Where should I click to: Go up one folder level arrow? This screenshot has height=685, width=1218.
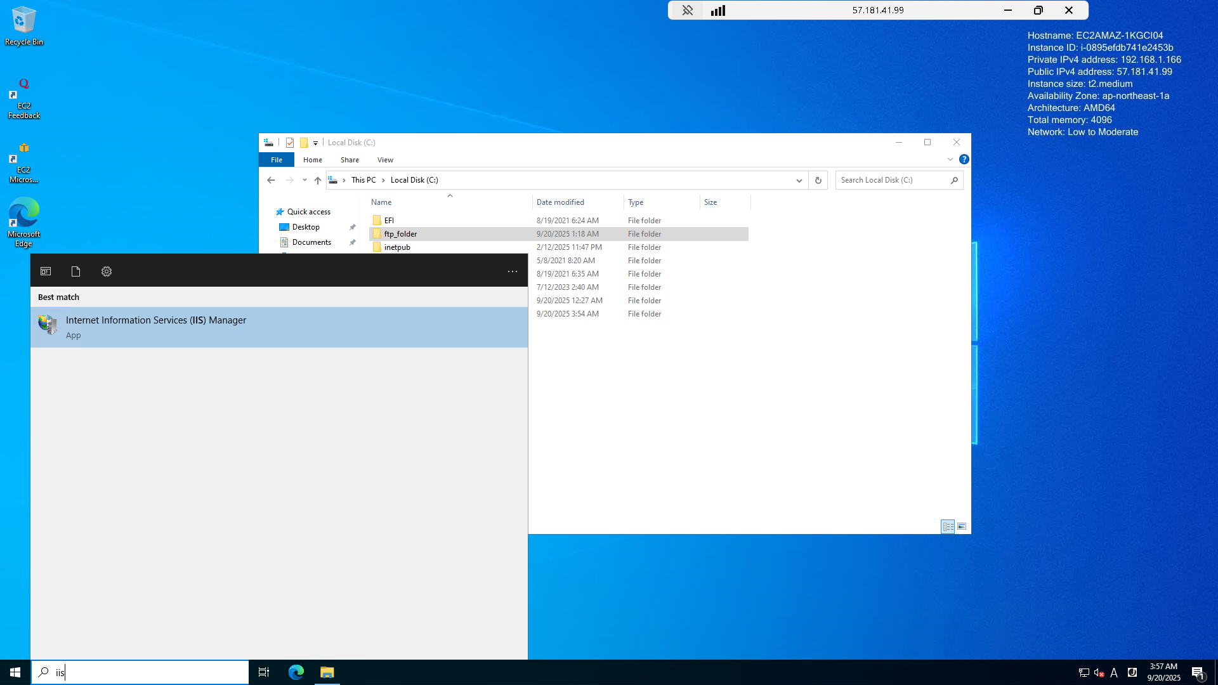pyautogui.click(x=318, y=180)
